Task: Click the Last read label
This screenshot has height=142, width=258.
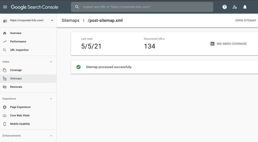Action: click(x=87, y=39)
